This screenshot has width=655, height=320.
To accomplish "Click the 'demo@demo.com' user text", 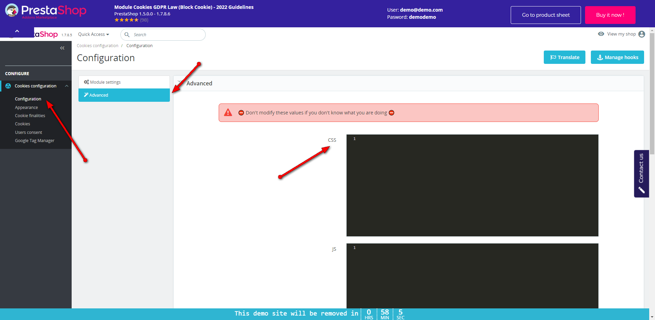I will 421,10.
